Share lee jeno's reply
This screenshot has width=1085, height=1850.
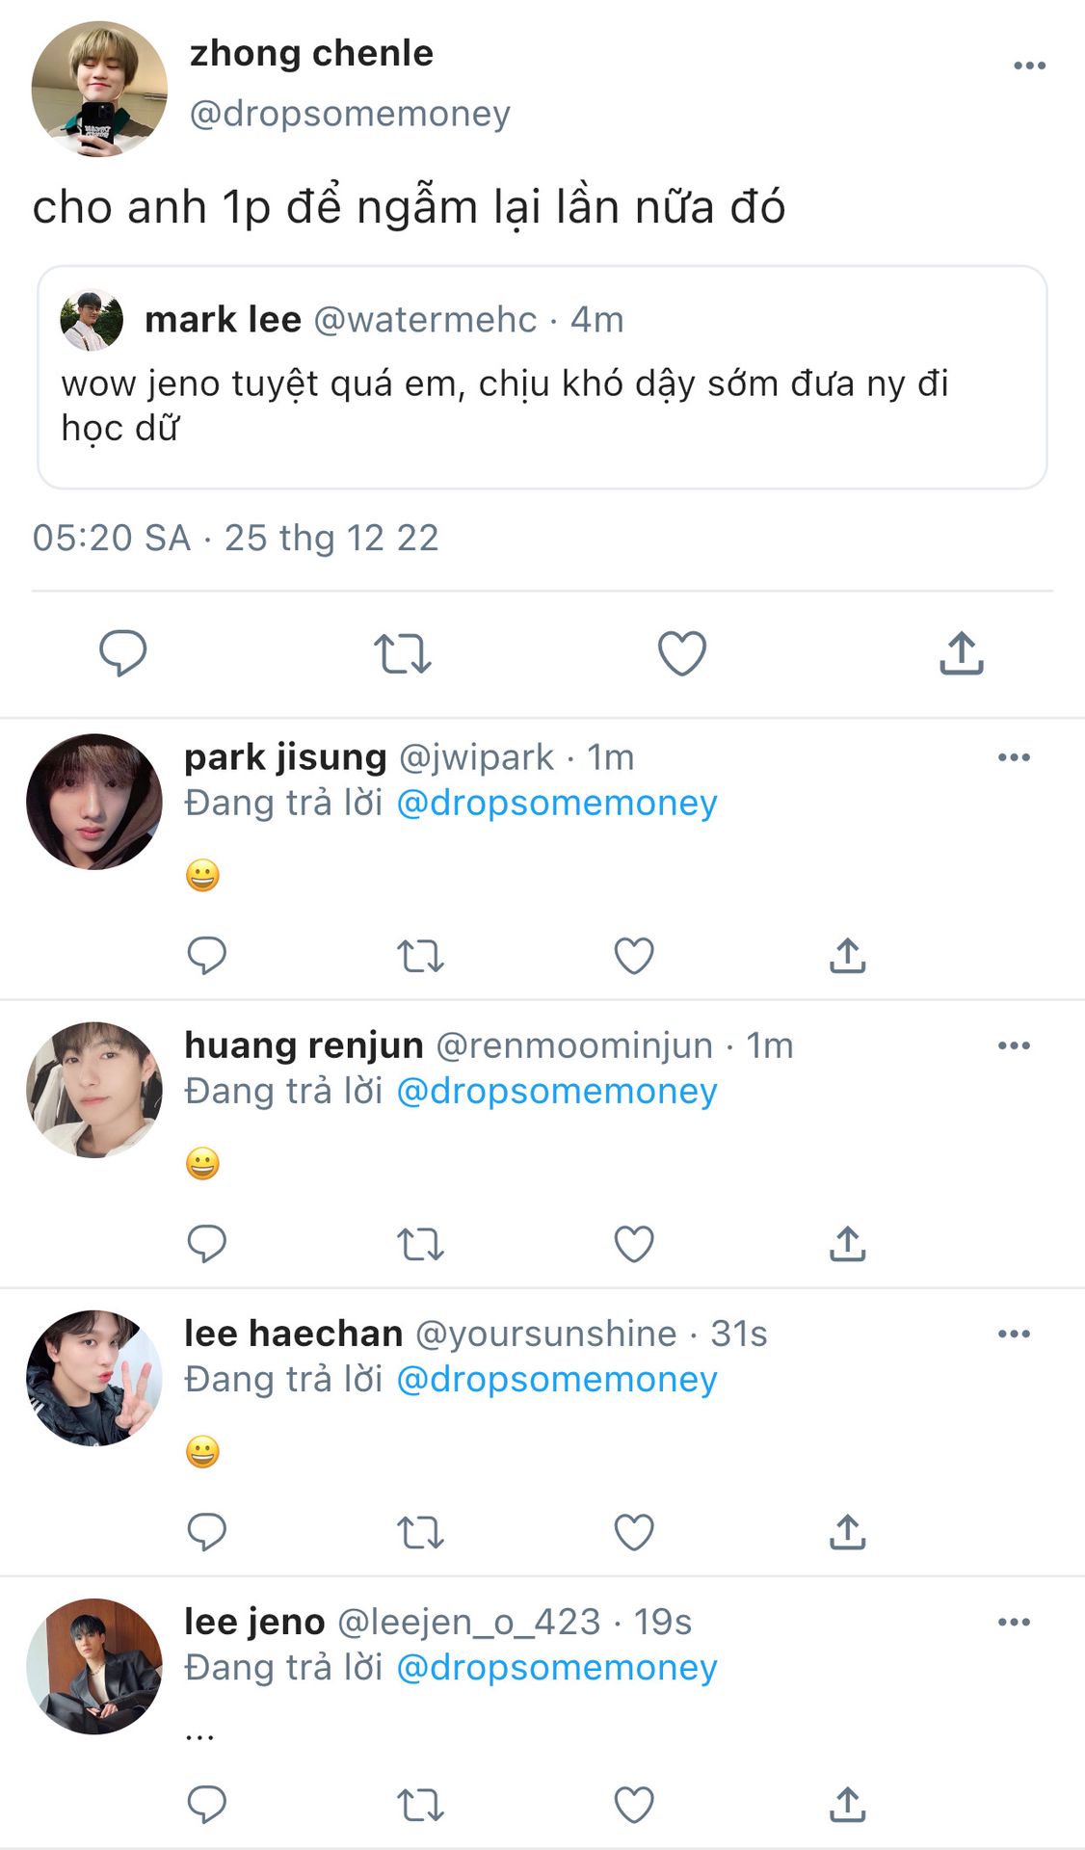[x=847, y=1805]
